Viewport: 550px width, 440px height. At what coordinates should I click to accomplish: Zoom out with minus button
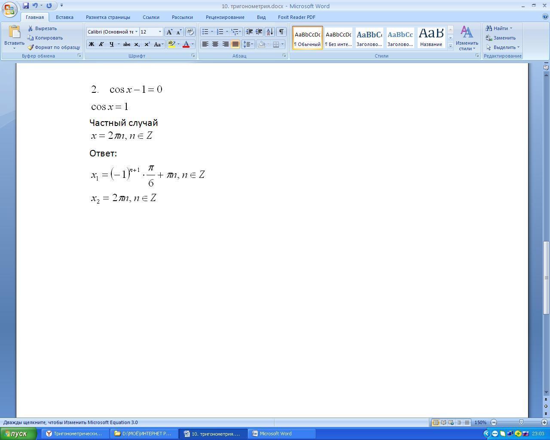tap(494, 422)
